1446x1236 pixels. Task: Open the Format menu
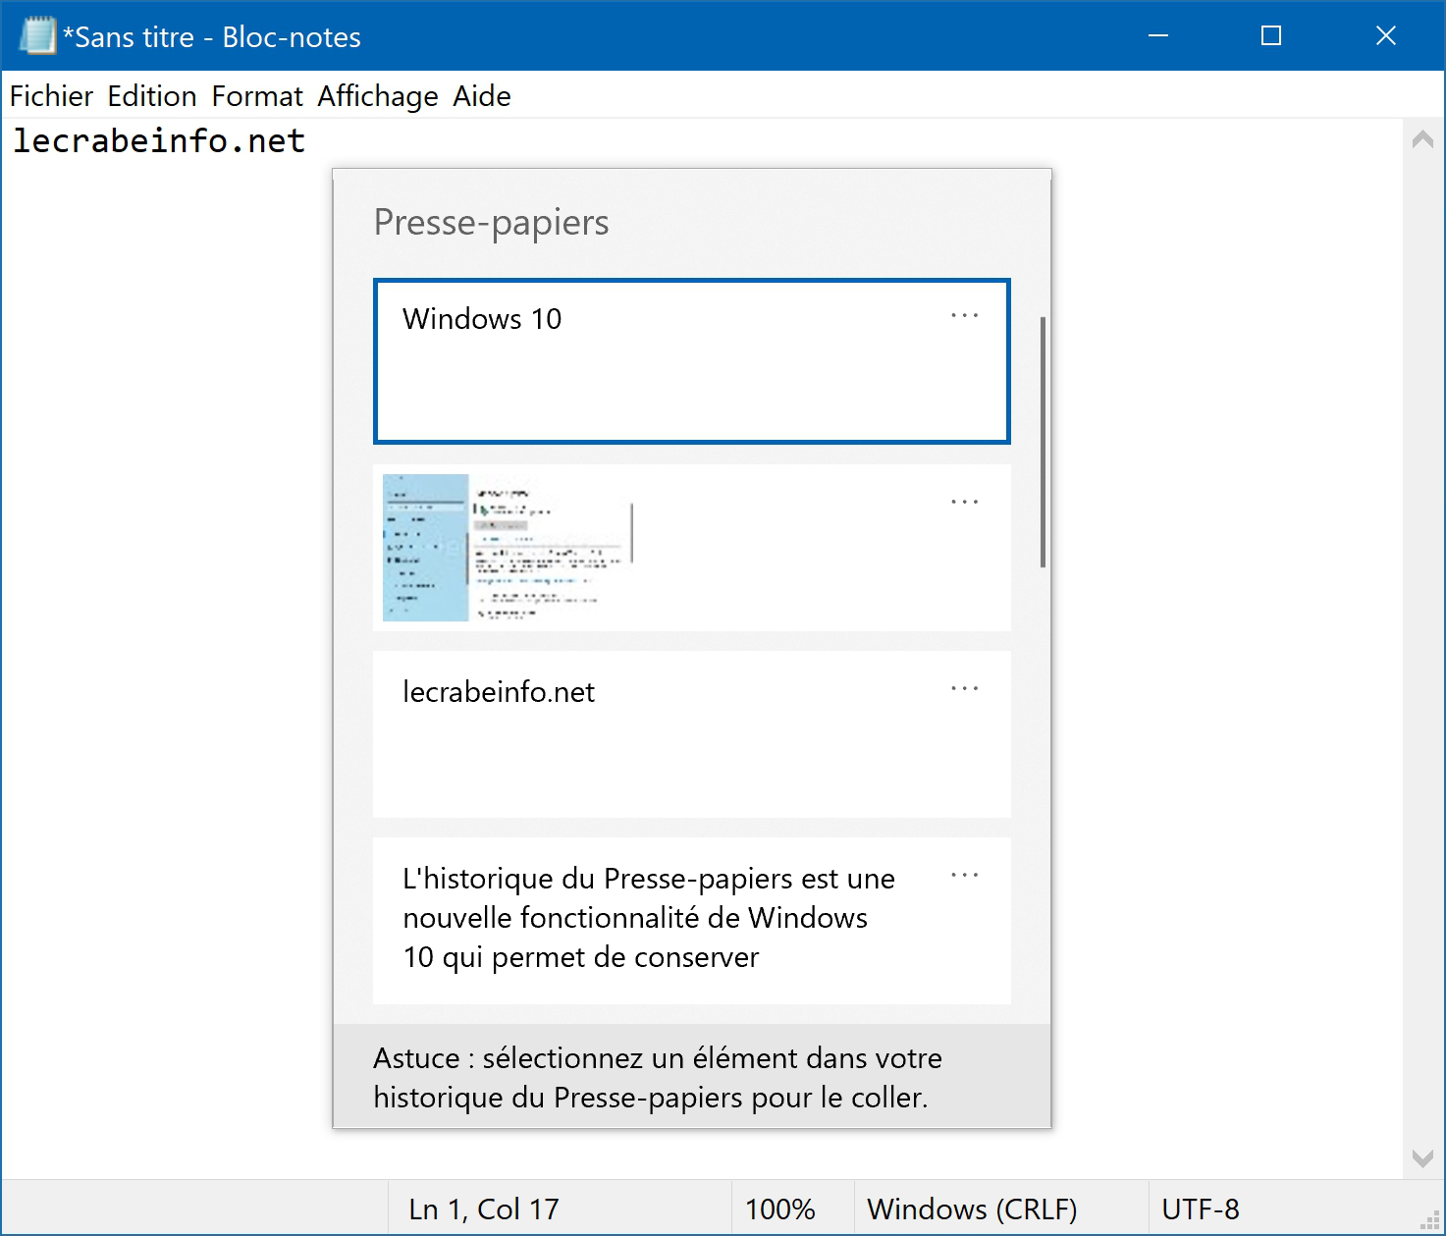click(x=257, y=96)
